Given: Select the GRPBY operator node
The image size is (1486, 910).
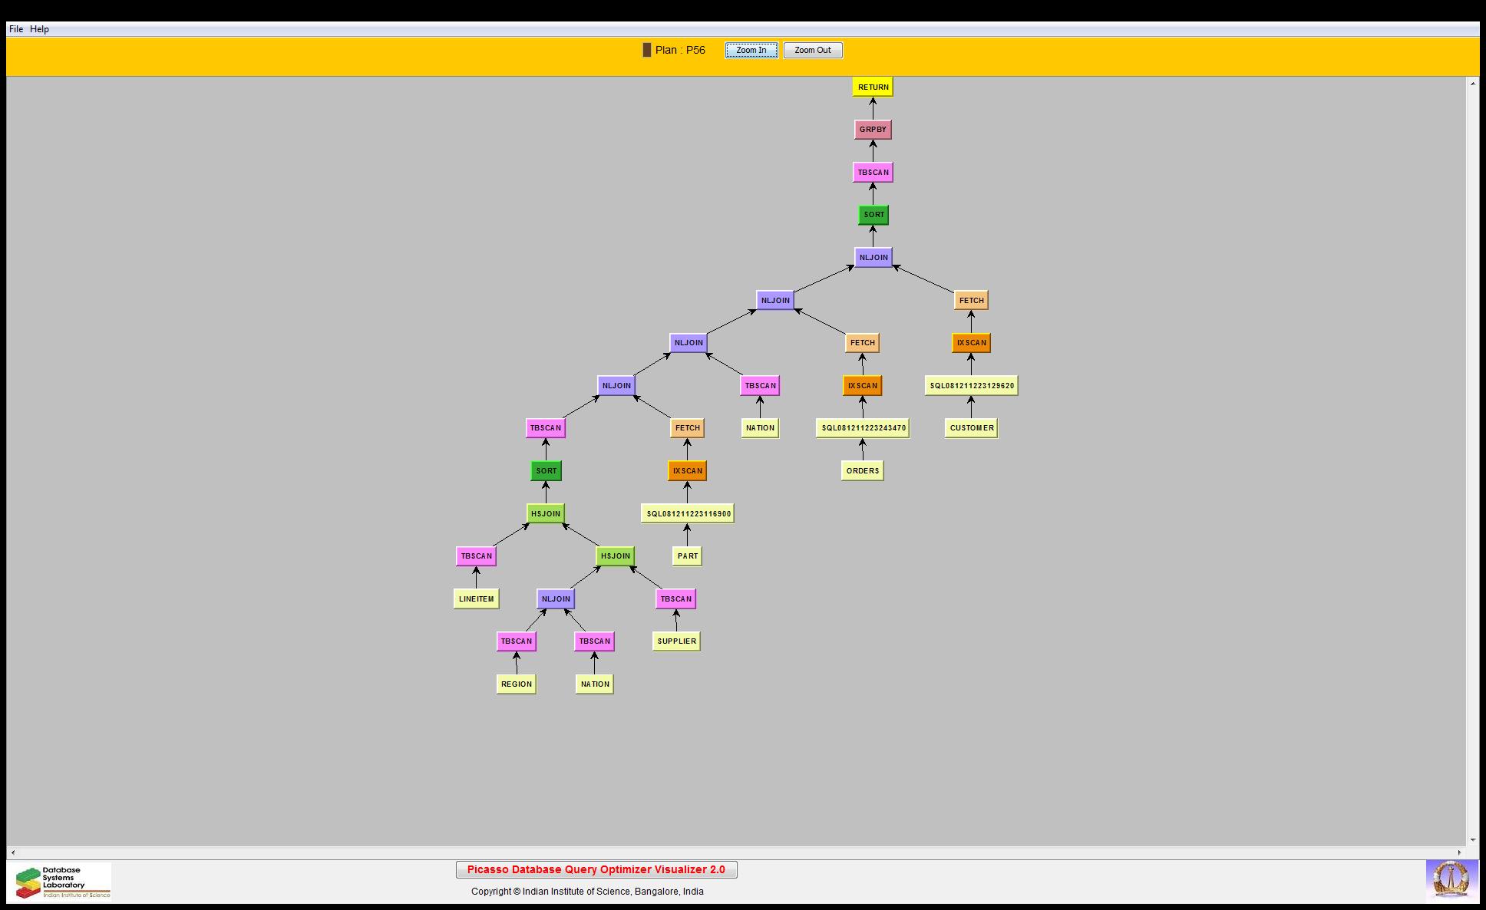Looking at the screenshot, I should tap(873, 130).
